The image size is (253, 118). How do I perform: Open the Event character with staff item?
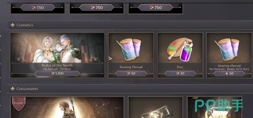point(67,107)
